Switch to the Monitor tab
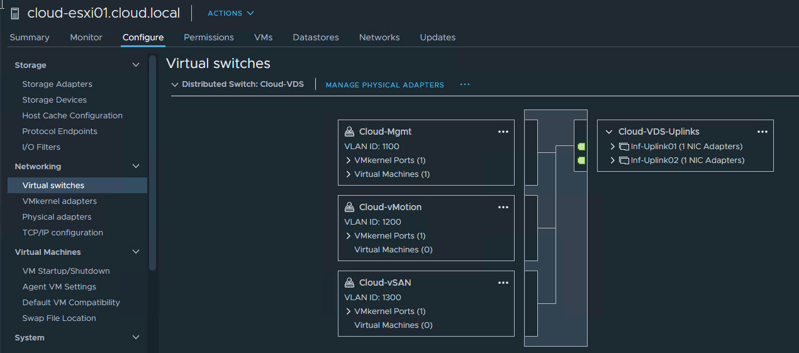This screenshot has width=799, height=353. 86,37
